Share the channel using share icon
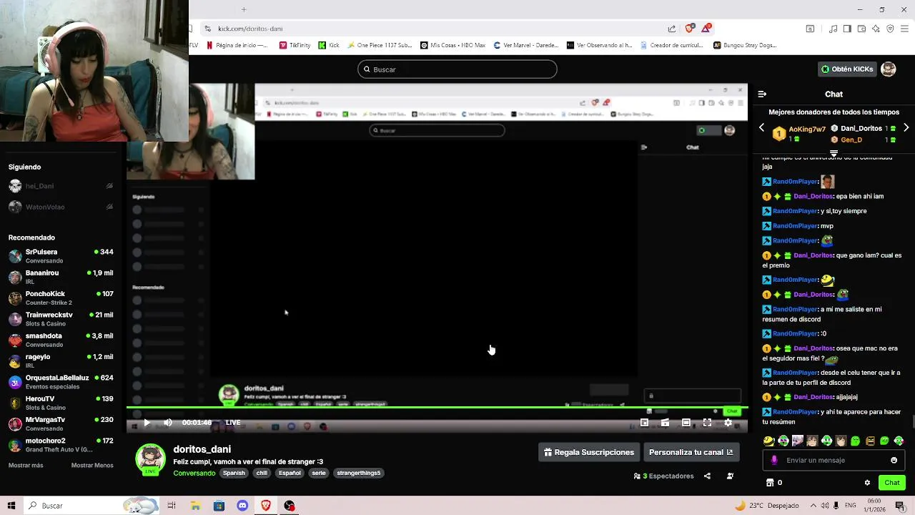The height and width of the screenshot is (515, 915). pyautogui.click(x=707, y=476)
